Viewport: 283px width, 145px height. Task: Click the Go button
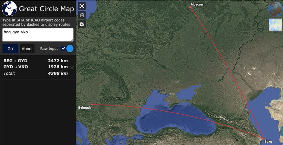coord(10,49)
